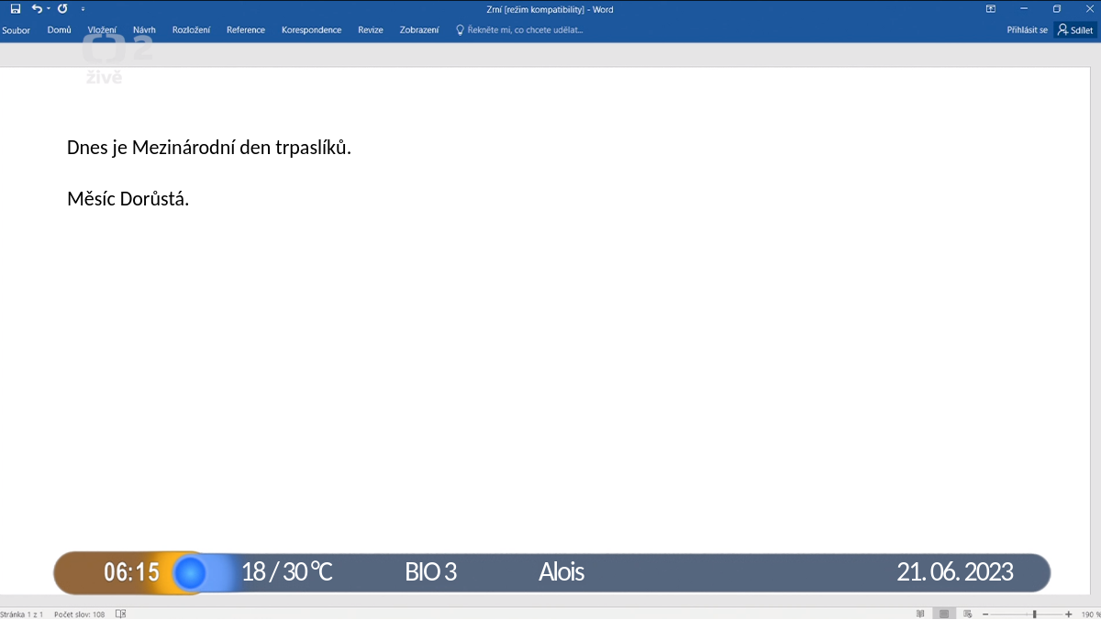Click the Redo icon in quick access toolbar
The height and width of the screenshot is (620, 1101).
(62, 8)
